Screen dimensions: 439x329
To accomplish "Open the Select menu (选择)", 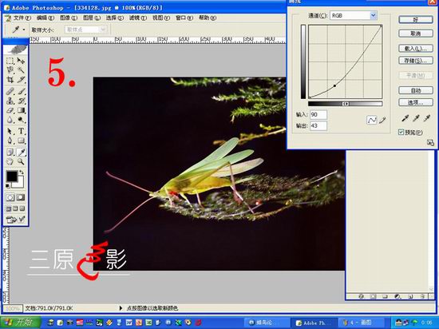I will 115,18.
